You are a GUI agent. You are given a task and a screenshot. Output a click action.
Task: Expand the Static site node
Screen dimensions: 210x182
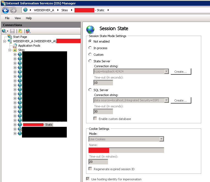tap(15, 125)
